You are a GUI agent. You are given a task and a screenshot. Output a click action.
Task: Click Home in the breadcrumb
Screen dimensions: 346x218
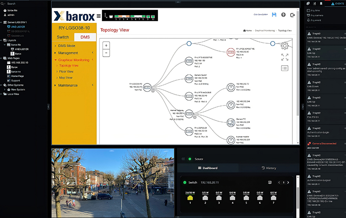248,31
